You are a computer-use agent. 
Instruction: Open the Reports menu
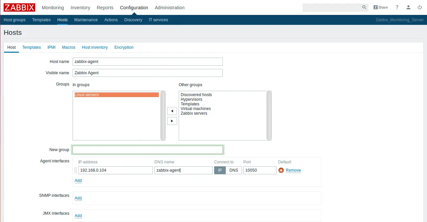click(x=105, y=8)
